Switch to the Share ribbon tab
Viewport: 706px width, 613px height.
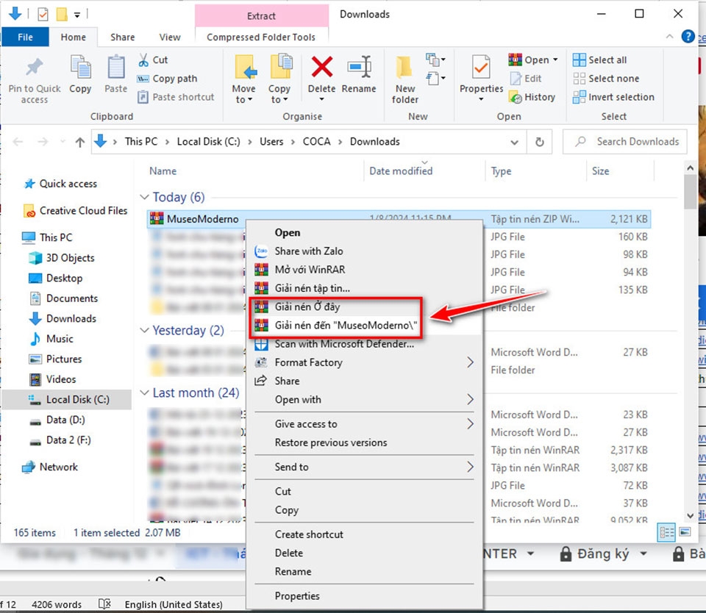[x=123, y=37]
